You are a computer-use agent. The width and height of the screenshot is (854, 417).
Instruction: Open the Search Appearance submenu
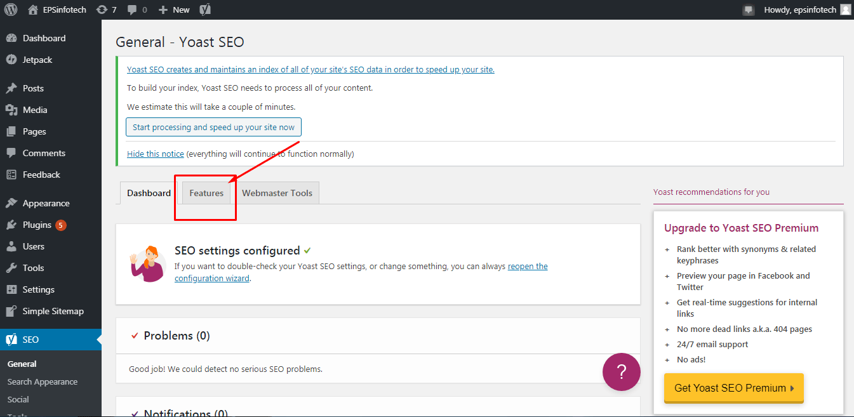43,381
